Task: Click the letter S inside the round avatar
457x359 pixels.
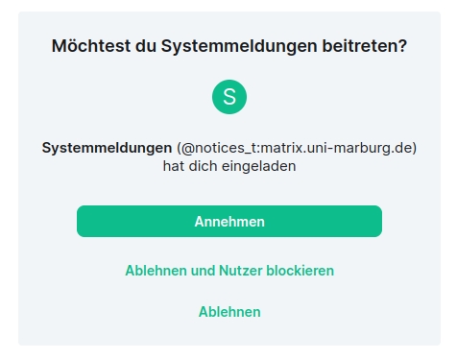Action: 229,97
